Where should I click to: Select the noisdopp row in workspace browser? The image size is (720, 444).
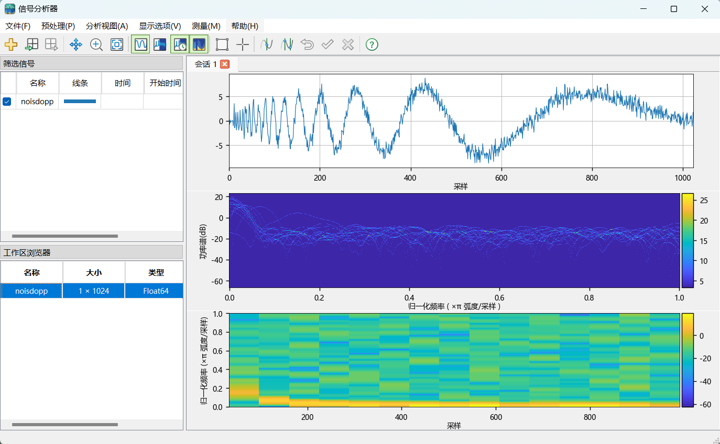click(x=31, y=291)
